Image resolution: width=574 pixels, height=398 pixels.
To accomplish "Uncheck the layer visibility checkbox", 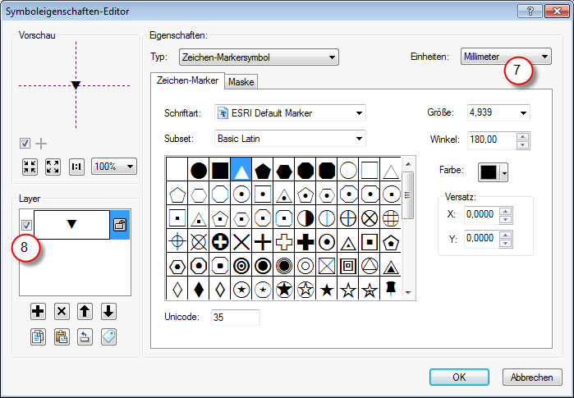I will 26,225.
